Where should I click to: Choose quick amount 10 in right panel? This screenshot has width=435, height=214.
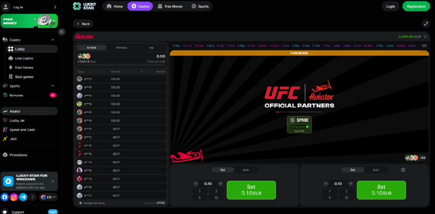(346, 198)
